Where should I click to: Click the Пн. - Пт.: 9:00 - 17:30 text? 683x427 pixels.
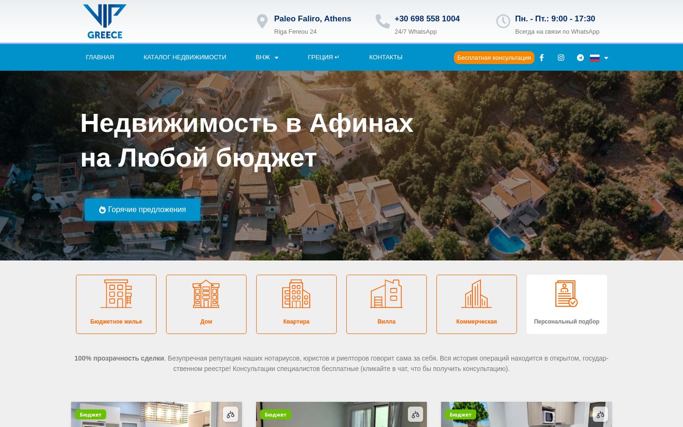555,19
